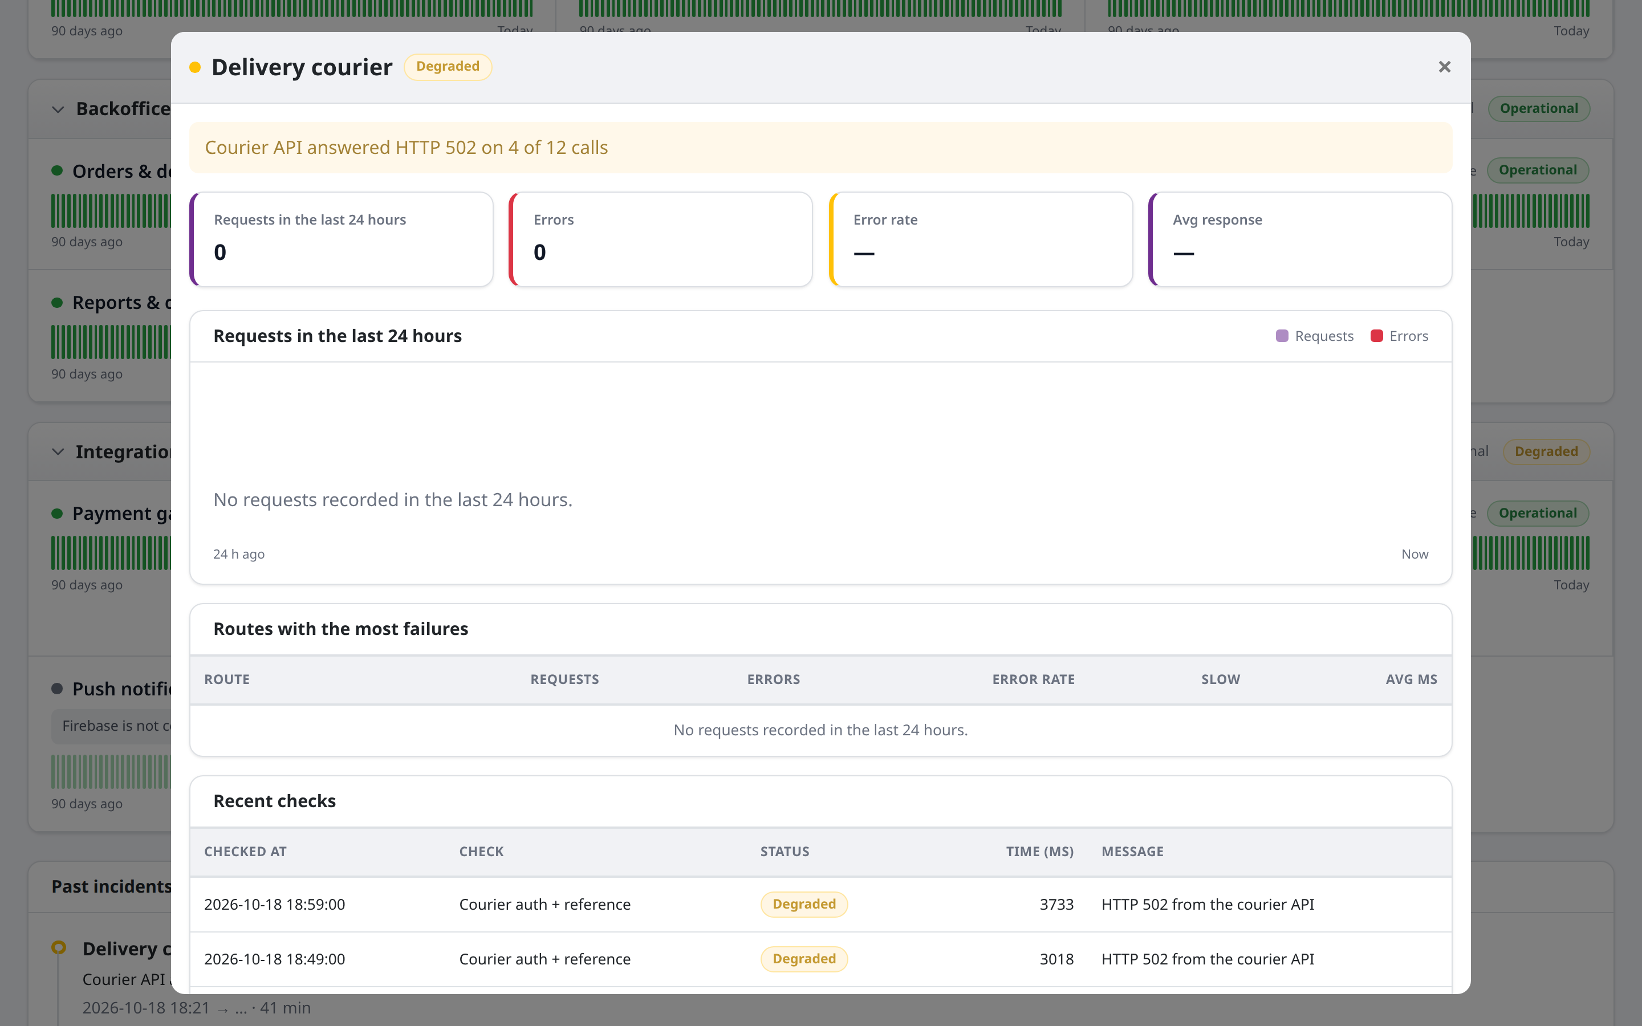This screenshot has height=1026, width=1642.
Task: Click ERROR RATE column header
Action: (x=1033, y=679)
